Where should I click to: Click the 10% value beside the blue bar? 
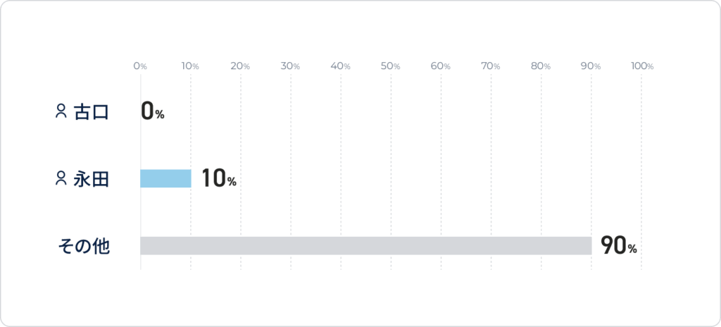[219, 179]
